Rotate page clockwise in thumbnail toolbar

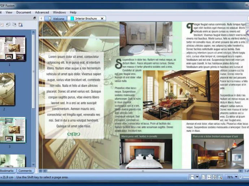click(14, 25)
